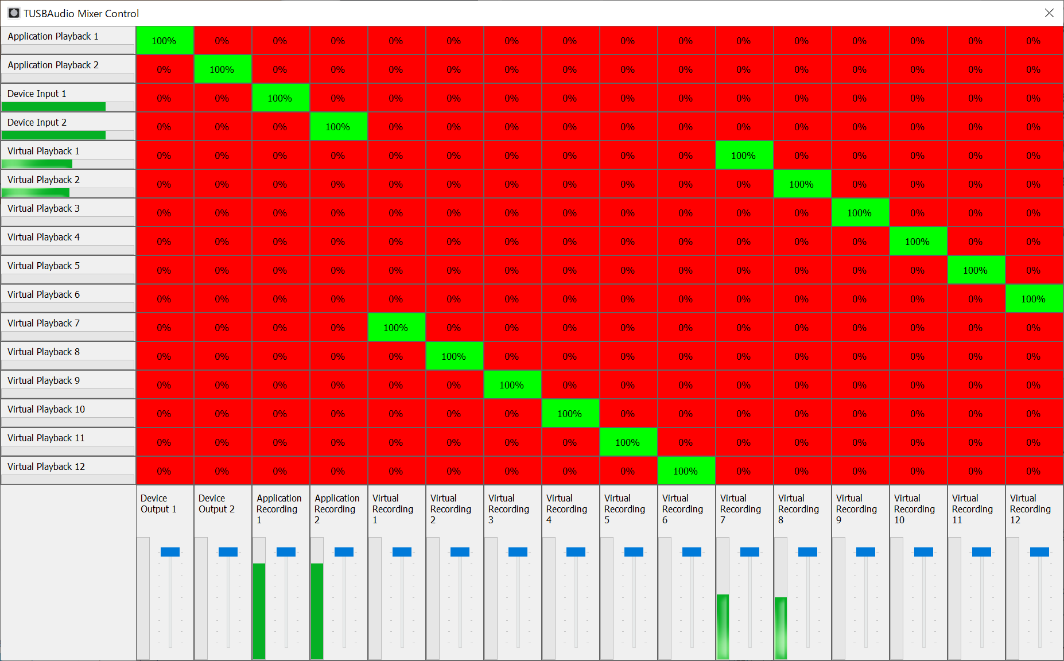The width and height of the screenshot is (1064, 661).
Task: Click the TUSBAudio app icon in title bar
Action: pyautogui.click(x=14, y=13)
